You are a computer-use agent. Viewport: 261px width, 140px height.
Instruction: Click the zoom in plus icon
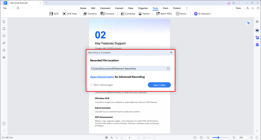(234, 138)
